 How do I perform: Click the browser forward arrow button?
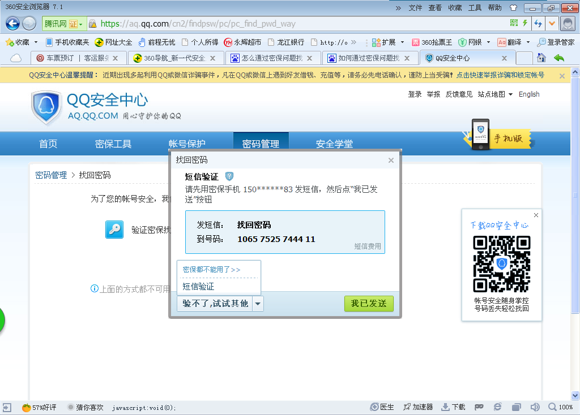(29, 24)
